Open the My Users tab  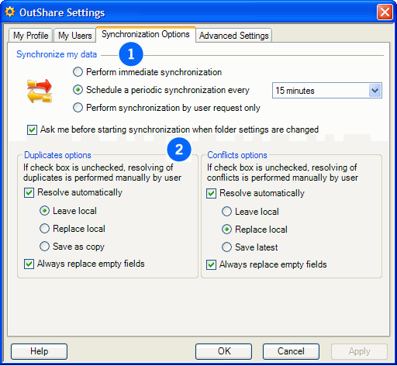tap(75, 36)
